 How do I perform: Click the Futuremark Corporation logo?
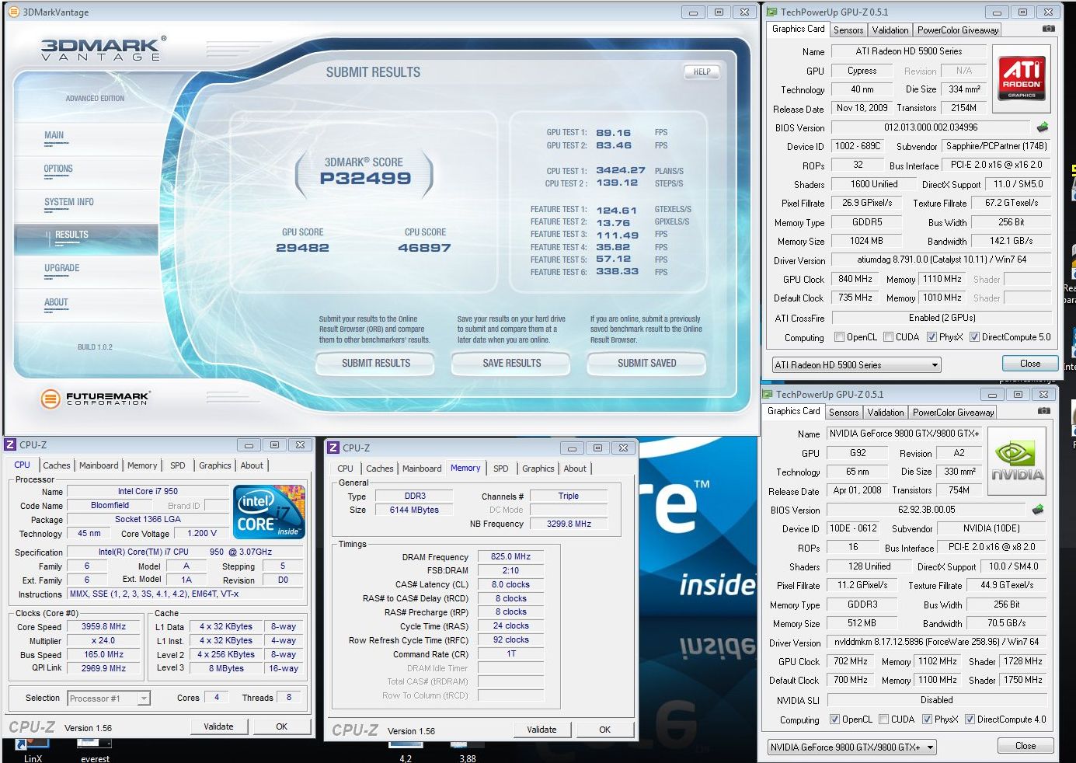pos(94,399)
